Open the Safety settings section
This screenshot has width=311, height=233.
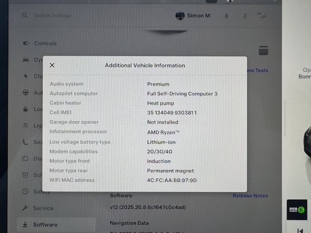(41, 192)
